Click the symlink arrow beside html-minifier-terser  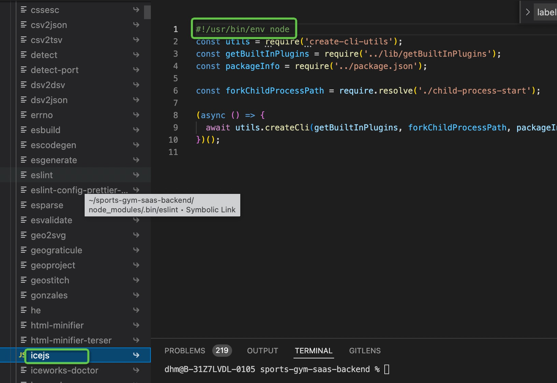tap(136, 340)
